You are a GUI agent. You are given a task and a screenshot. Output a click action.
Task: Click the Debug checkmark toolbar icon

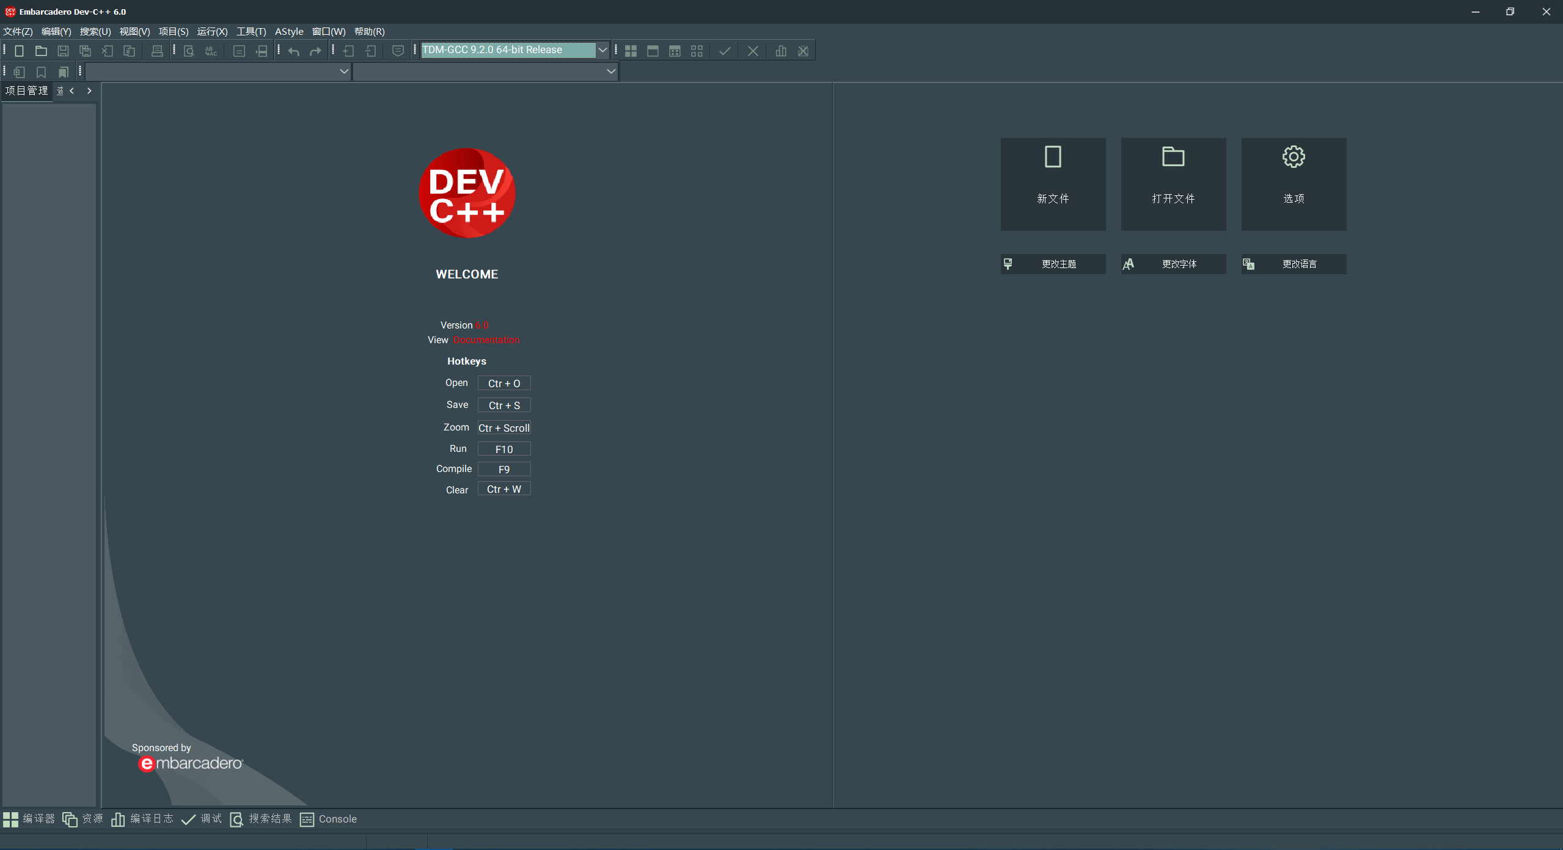(x=725, y=51)
